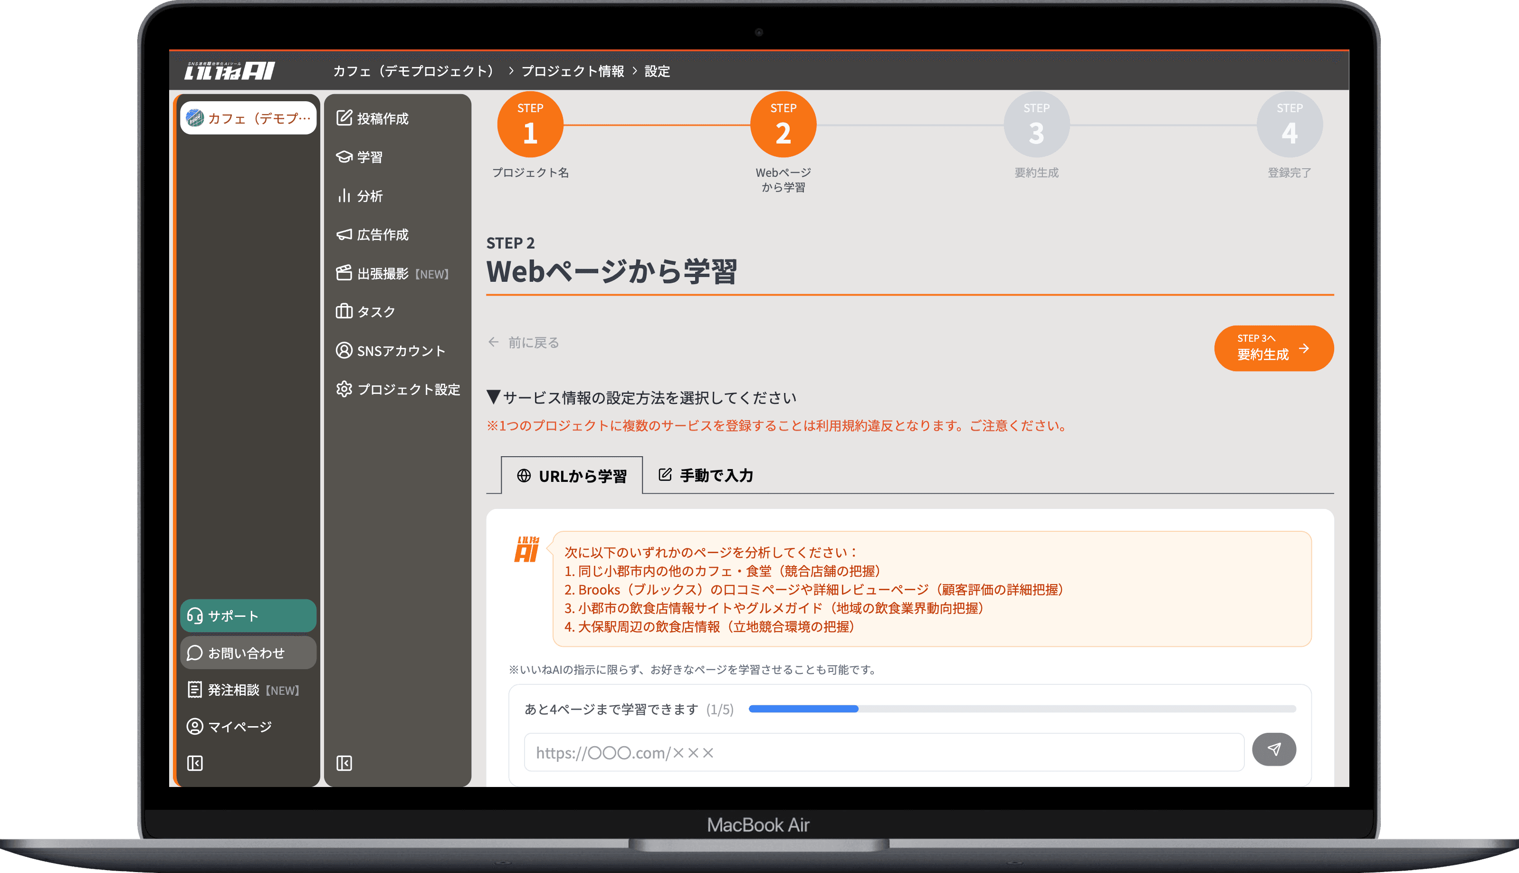The width and height of the screenshot is (1519, 873).
Task: Submit the URL with the send icon
Action: [1275, 749]
